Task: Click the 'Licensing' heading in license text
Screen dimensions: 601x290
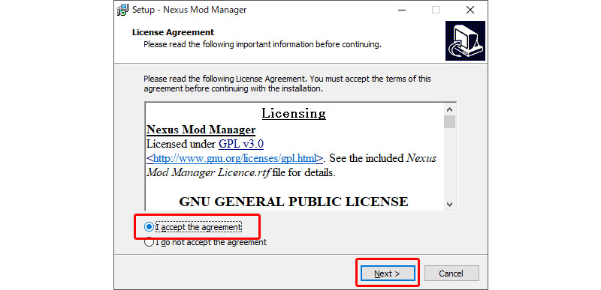Action: [294, 113]
